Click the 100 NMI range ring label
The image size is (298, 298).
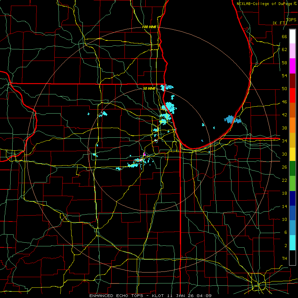click(x=149, y=27)
